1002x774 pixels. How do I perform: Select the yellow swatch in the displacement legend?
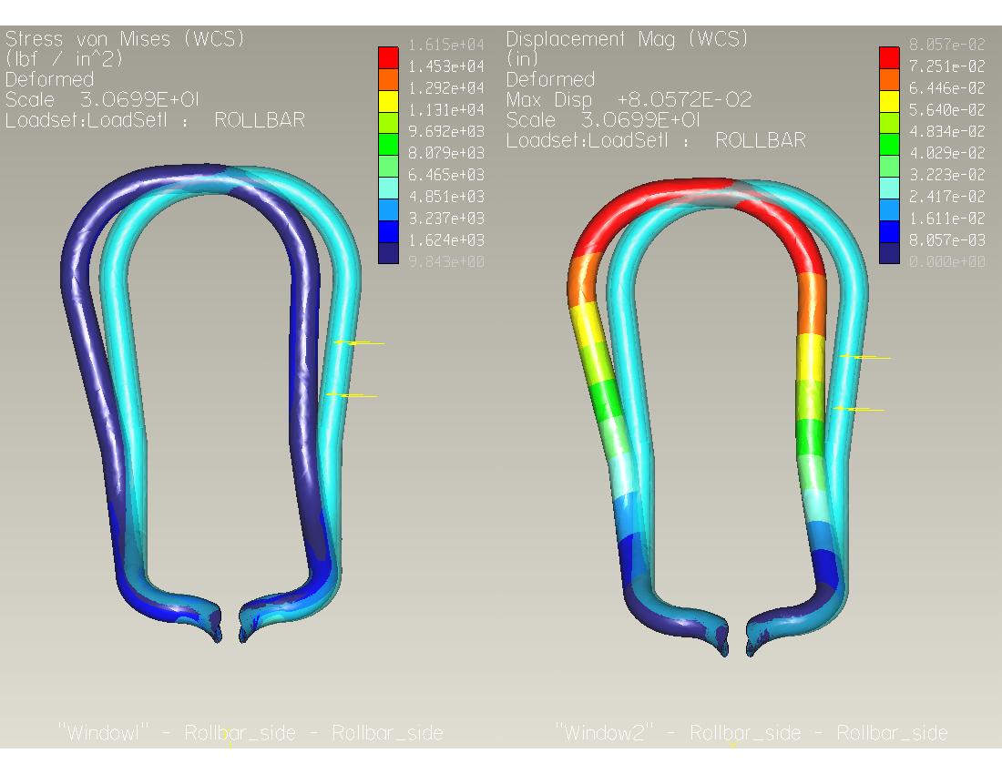click(889, 100)
